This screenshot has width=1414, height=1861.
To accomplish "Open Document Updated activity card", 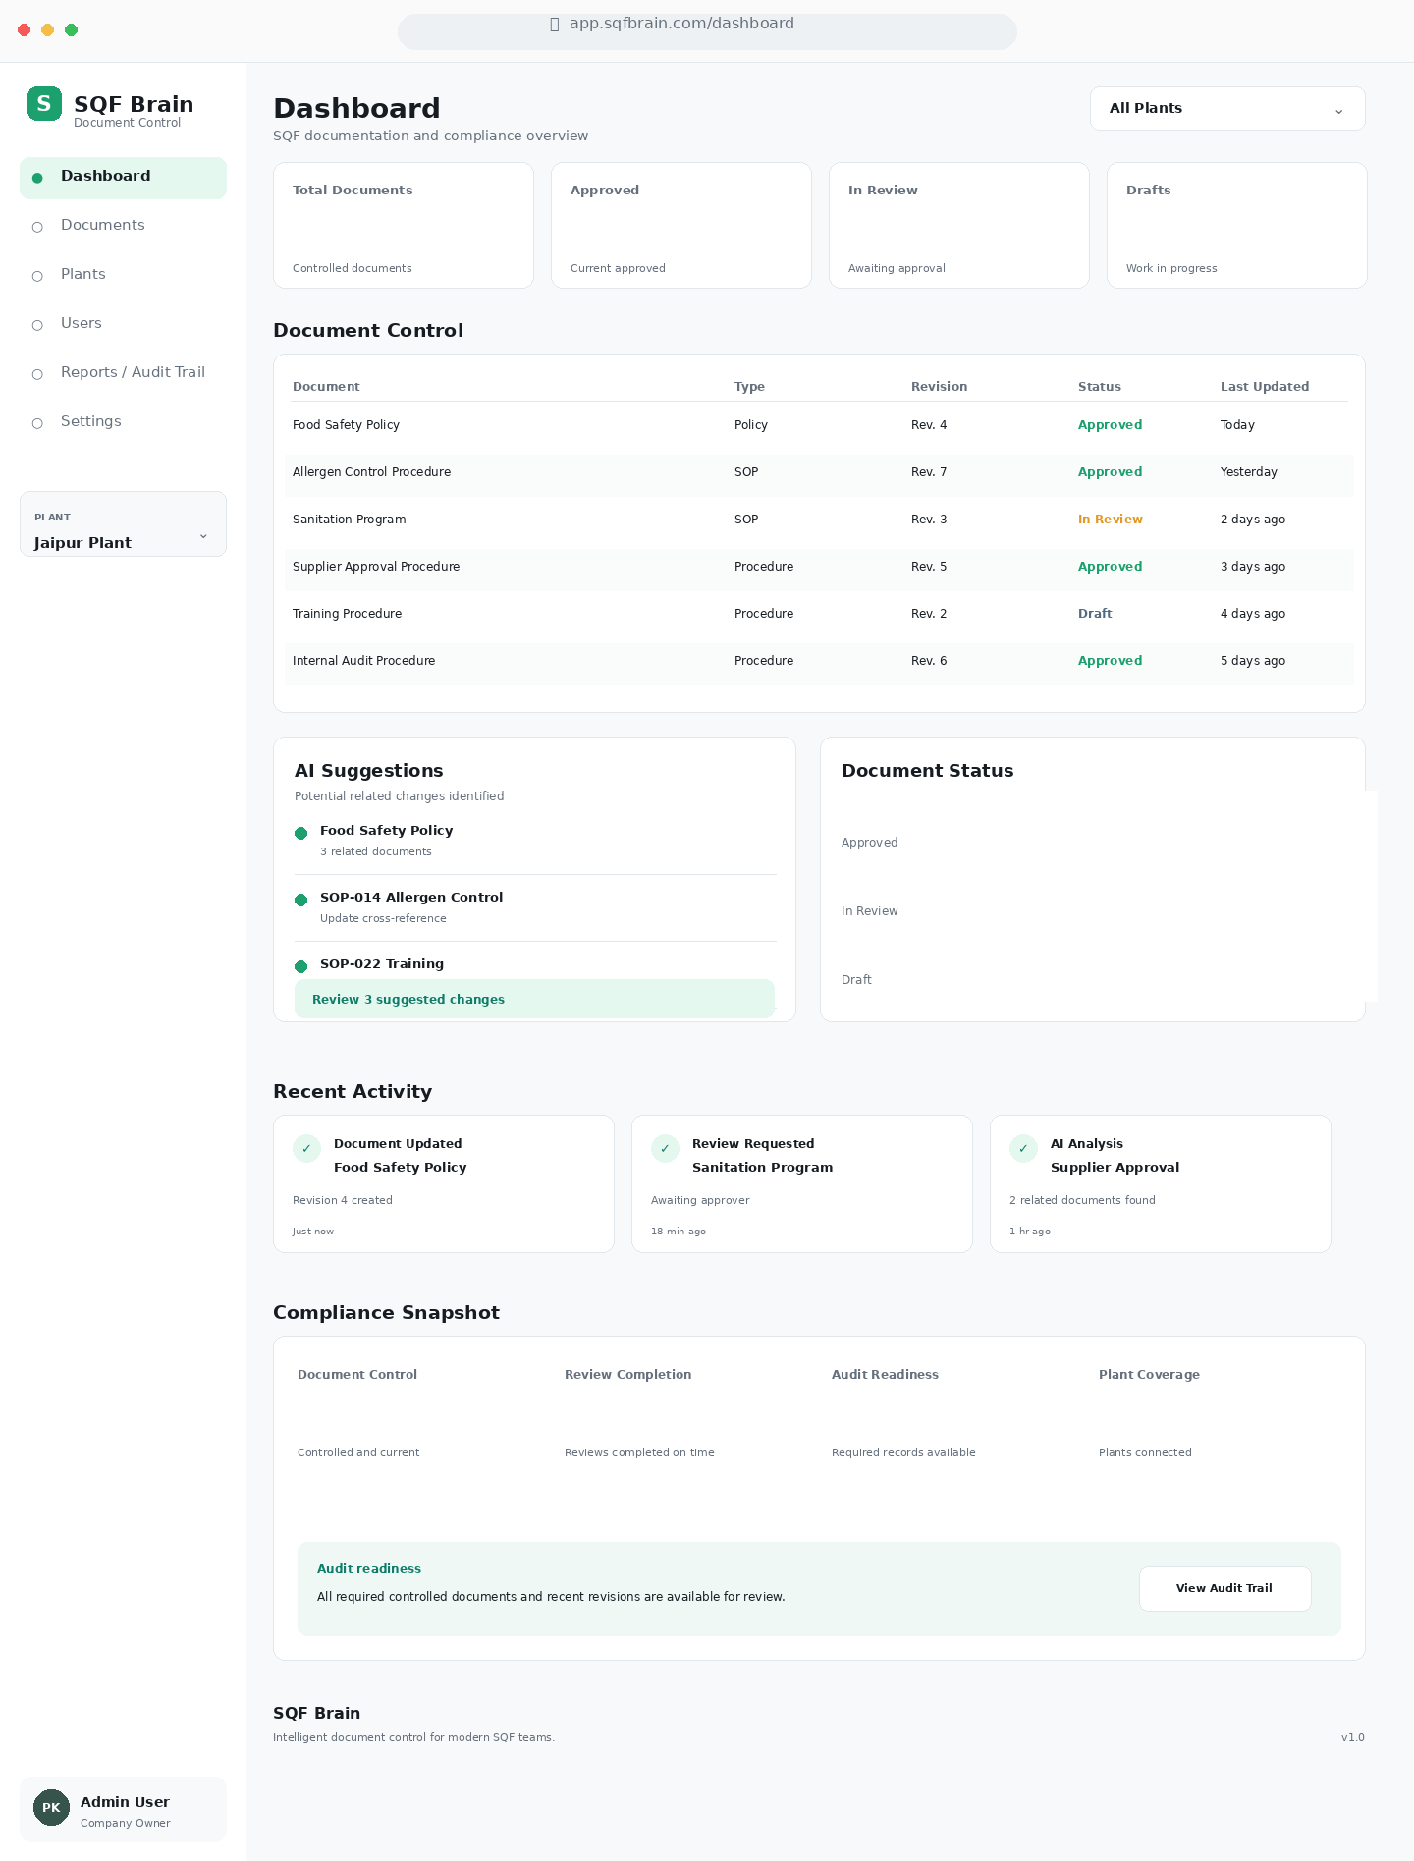I will click(444, 1183).
